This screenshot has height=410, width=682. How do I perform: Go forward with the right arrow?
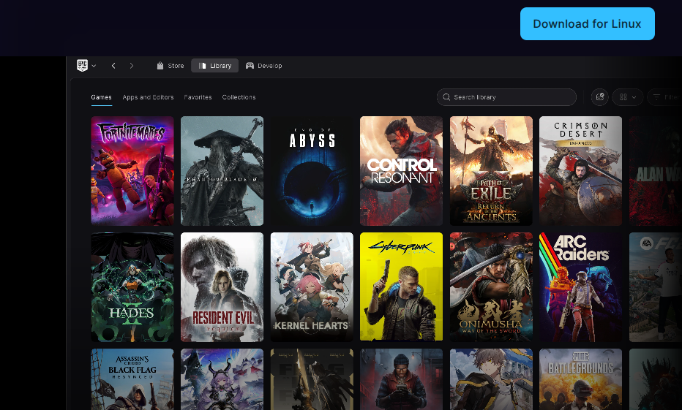132,66
